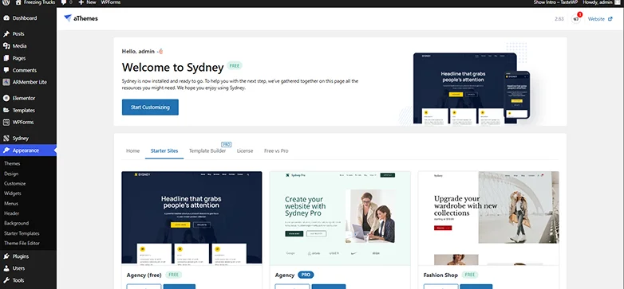624x289 pixels.
Task: Open Themes under Appearance
Action: (x=12, y=163)
